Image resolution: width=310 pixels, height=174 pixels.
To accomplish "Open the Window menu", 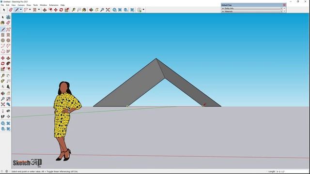I will [44, 5].
